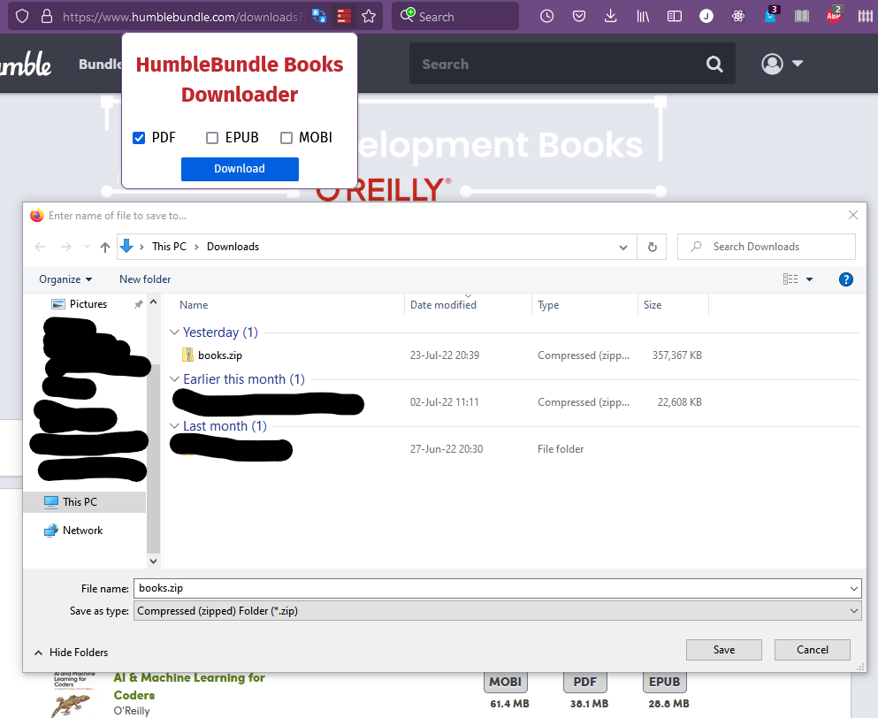Go back in the save dialog
Viewport: 878px width, 718px height.
pos(40,247)
